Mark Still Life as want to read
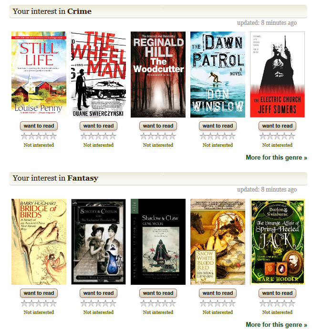This screenshot has width=312, height=334. click(x=39, y=126)
